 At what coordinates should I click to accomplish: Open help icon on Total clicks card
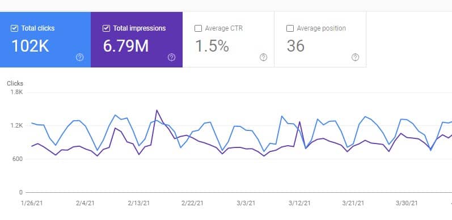coord(79,57)
